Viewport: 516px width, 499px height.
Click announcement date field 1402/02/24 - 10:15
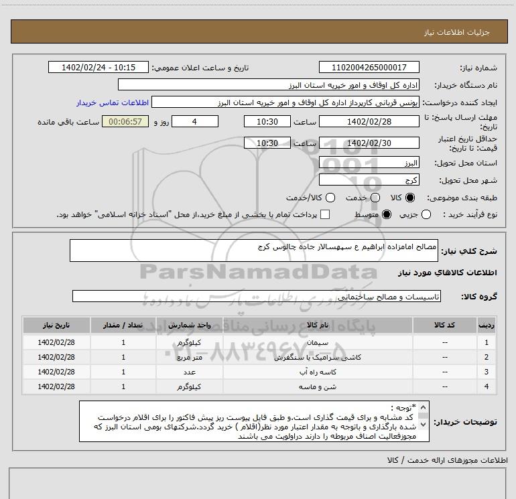[x=99, y=67]
